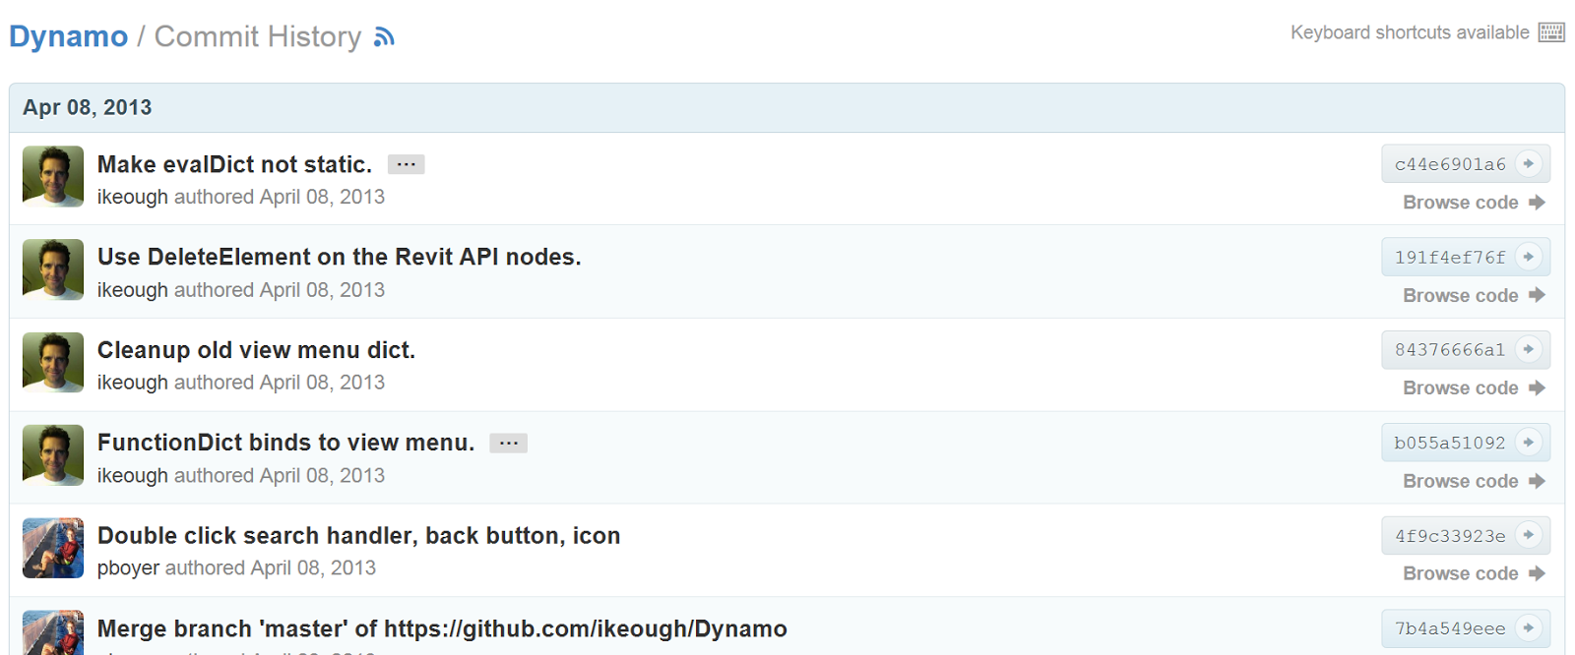Click arrow icon next to 84376666a1
Screen dimensions: 1575x655
pos(1529,349)
